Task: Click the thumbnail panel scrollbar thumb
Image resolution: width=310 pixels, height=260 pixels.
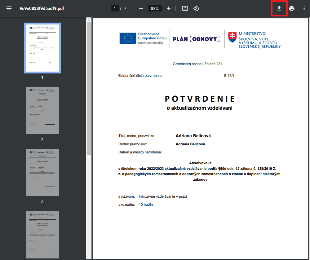Action: [89, 88]
